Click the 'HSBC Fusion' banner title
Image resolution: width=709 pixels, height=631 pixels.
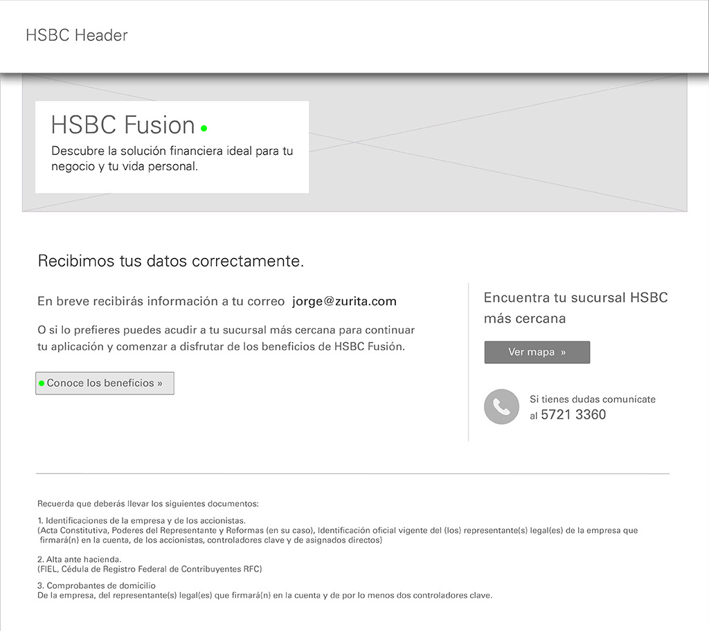[123, 125]
